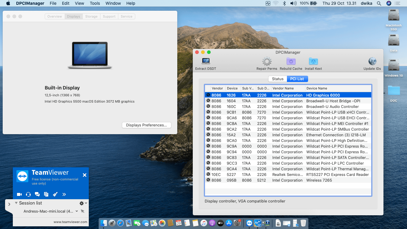Click the Displays Preferences button
Image resolution: width=407 pixels, height=229 pixels.
(147, 125)
